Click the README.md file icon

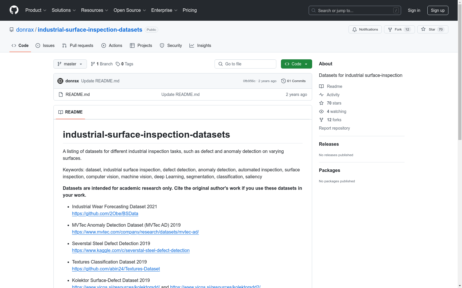pos(61,94)
